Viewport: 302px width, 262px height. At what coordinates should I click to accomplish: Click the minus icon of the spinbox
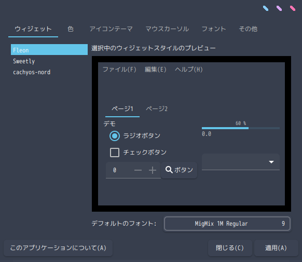pyautogui.click(x=138, y=170)
